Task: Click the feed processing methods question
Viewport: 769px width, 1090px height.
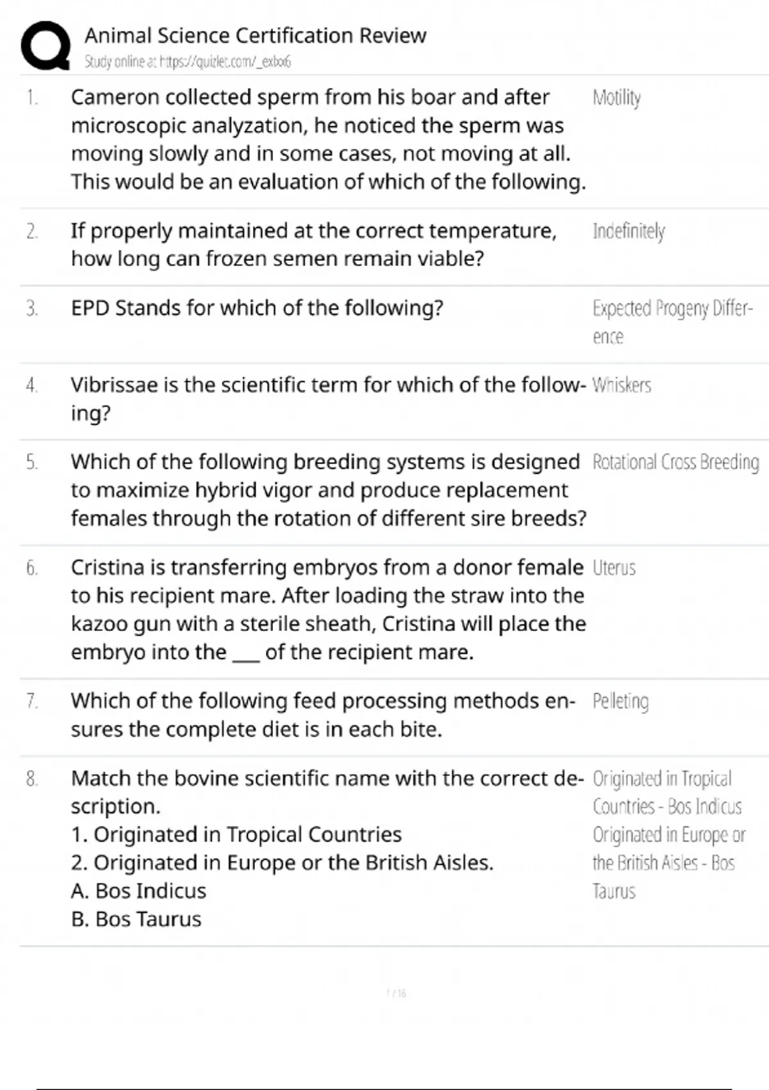Action: click(322, 715)
